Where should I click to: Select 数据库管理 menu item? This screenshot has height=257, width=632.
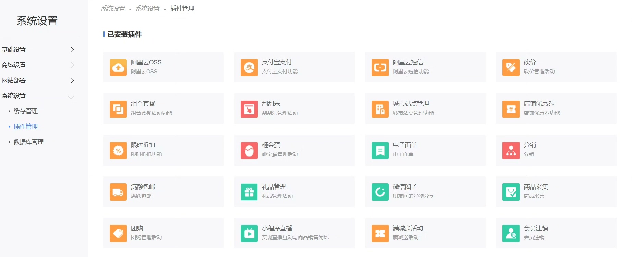(x=28, y=142)
